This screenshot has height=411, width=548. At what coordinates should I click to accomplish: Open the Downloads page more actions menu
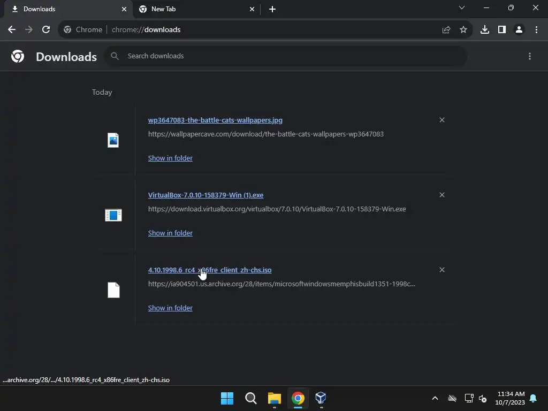click(530, 56)
